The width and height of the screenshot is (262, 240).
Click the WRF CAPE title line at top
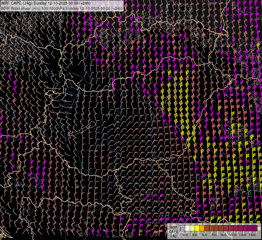pyautogui.click(x=45, y=3)
